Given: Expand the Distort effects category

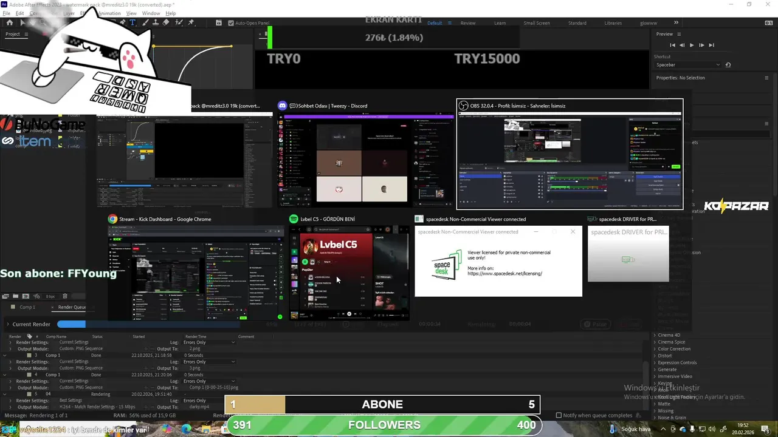Looking at the screenshot, I should (x=655, y=356).
